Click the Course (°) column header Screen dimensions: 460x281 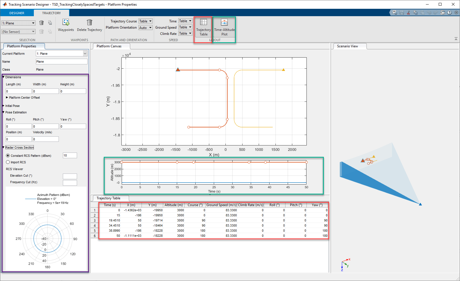click(x=195, y=205)
